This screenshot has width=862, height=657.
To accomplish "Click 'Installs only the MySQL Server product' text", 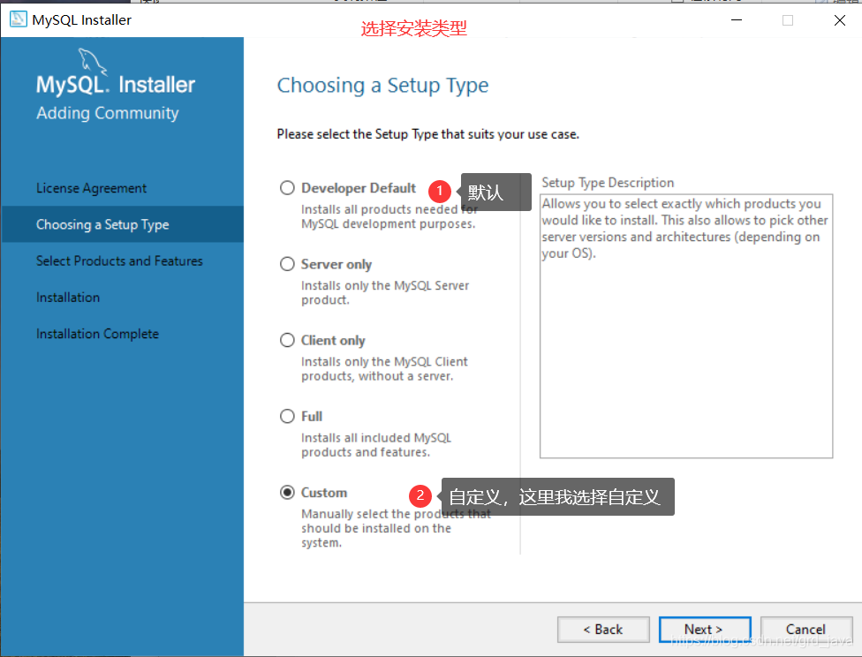I will [x=385, y=293].
